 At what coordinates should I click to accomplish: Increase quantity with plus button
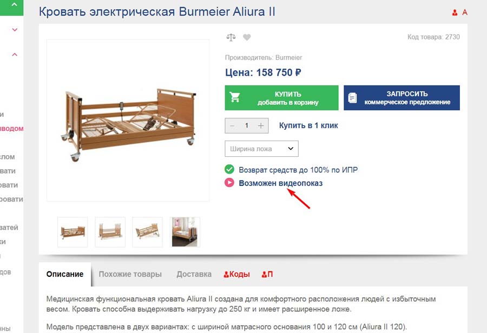[x=261, y=126]
